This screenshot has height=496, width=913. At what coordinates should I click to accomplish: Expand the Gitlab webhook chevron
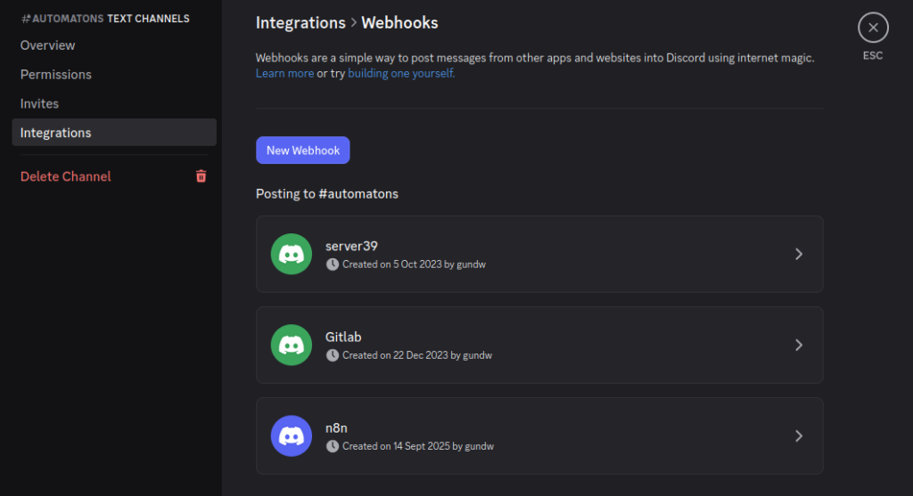point(798,345)
